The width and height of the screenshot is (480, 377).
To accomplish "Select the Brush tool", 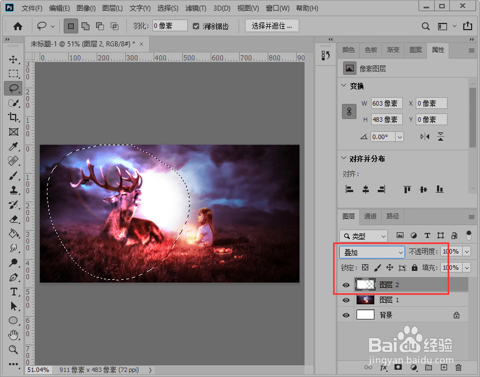I will 13,175.
